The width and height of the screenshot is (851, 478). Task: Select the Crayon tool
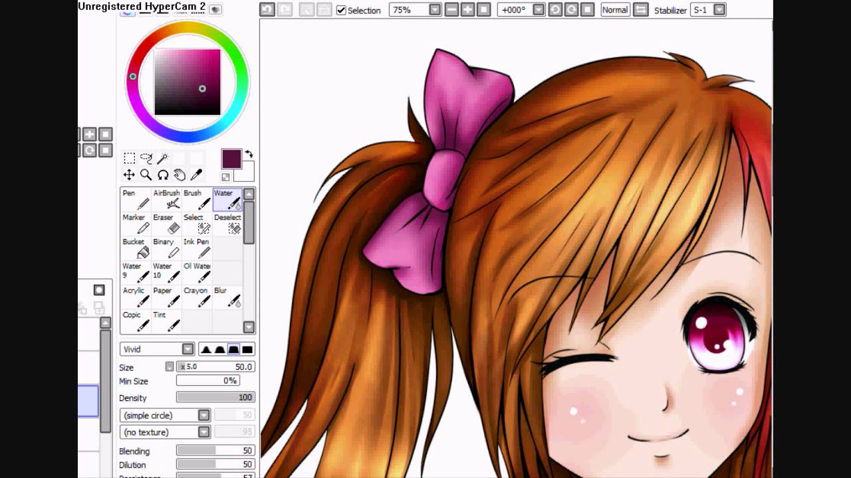pos(197,297)
